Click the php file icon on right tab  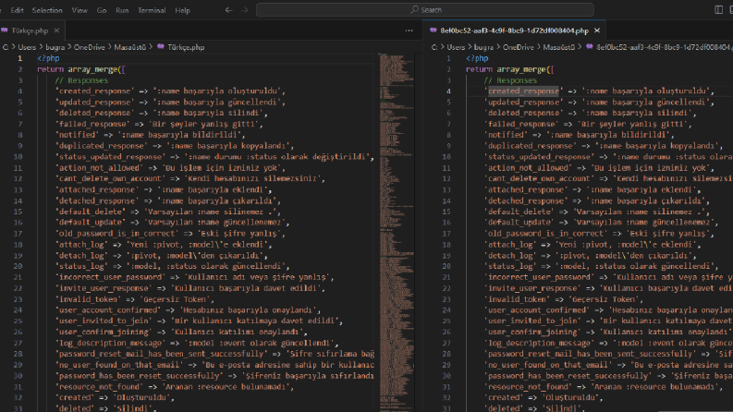pos(434,30)
